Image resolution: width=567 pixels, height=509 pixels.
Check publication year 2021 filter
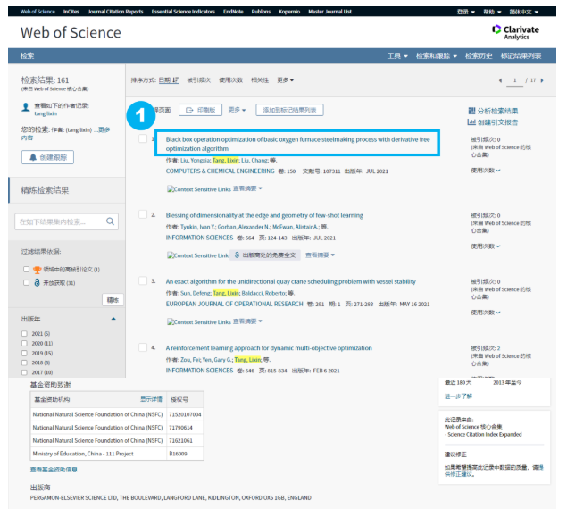[x=24, y=334]
